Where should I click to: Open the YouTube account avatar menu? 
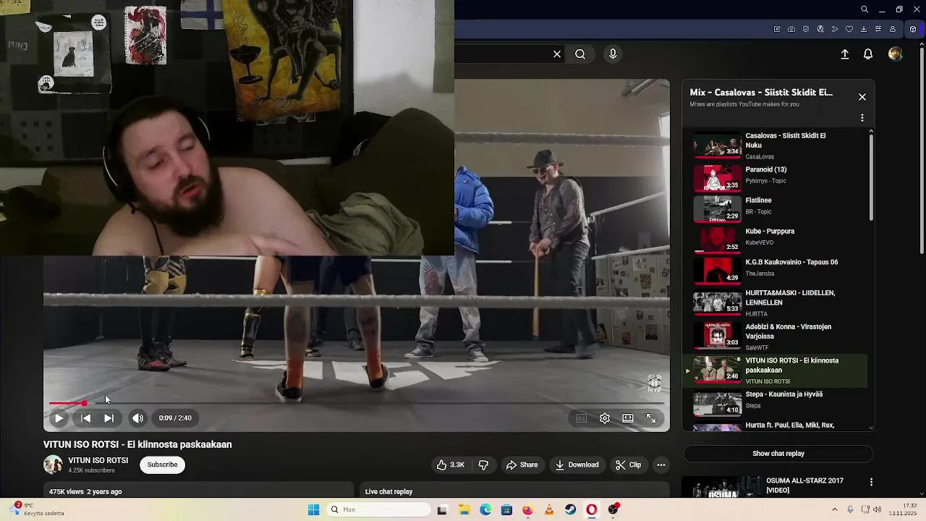click(896, 54)
